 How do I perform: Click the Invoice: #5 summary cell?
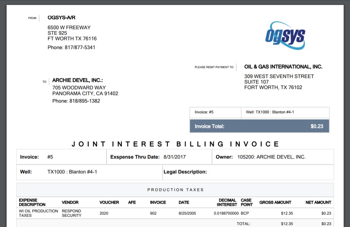pos(215,112)
